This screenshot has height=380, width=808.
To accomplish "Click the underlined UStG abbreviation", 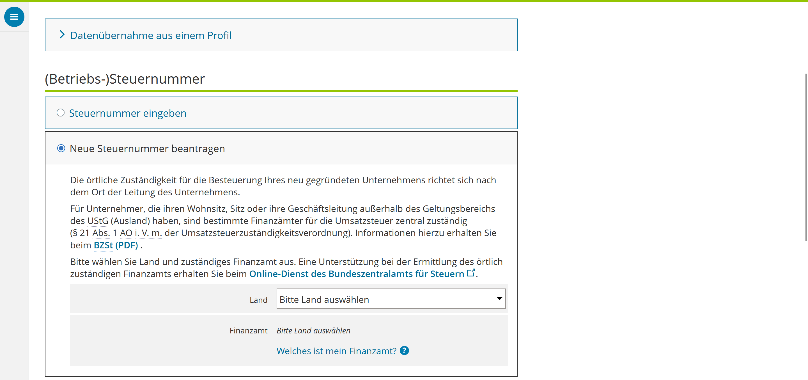I will click(98, 221).
